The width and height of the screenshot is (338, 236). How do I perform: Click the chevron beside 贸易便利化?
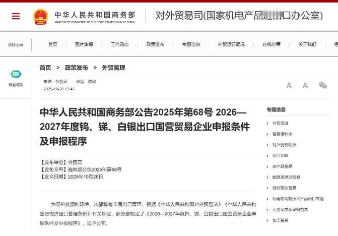click(267, 134)
